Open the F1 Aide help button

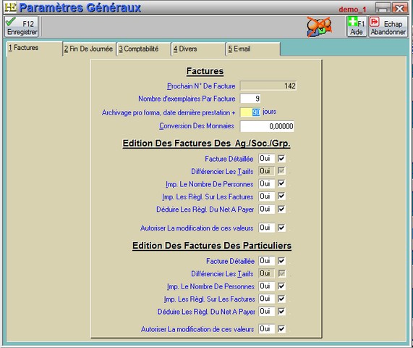[x=357, y=26]
